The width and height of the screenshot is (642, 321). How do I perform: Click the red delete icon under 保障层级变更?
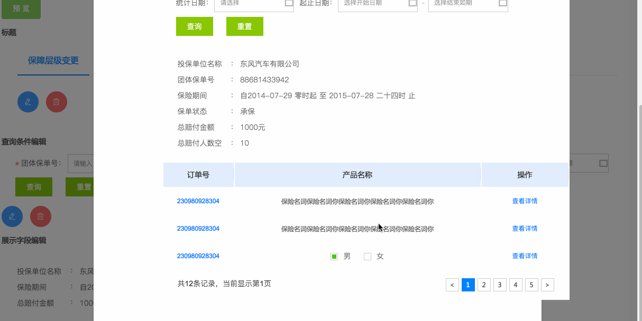click(57, 102)
